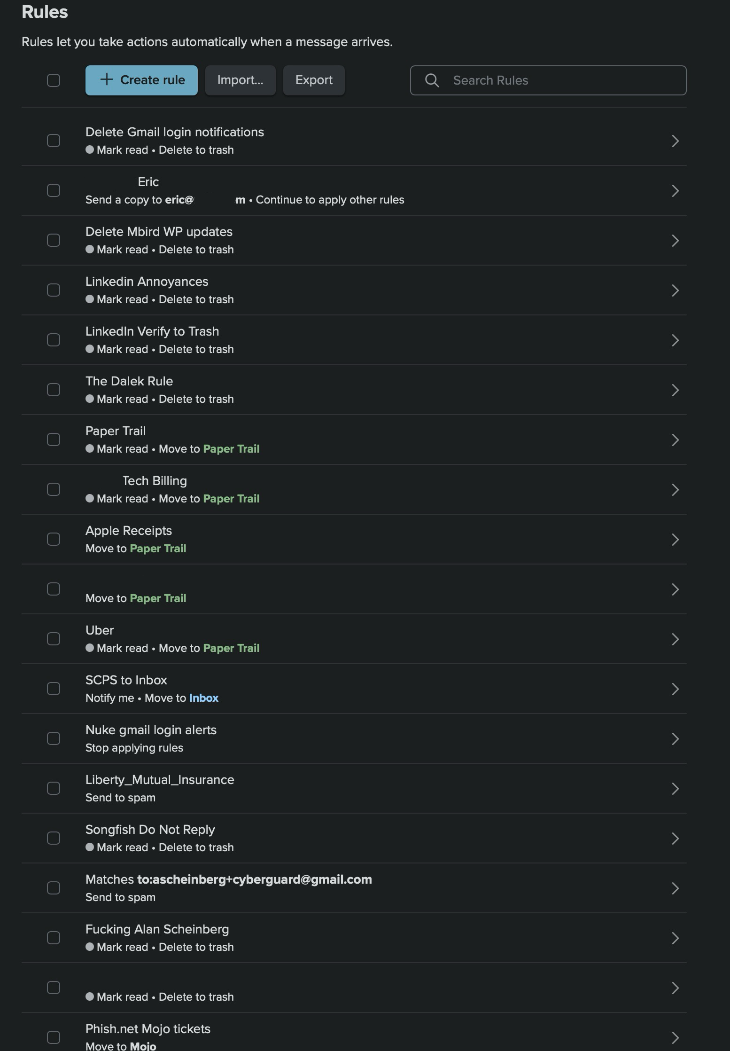Click the Import... button

(x=240, y=80)
